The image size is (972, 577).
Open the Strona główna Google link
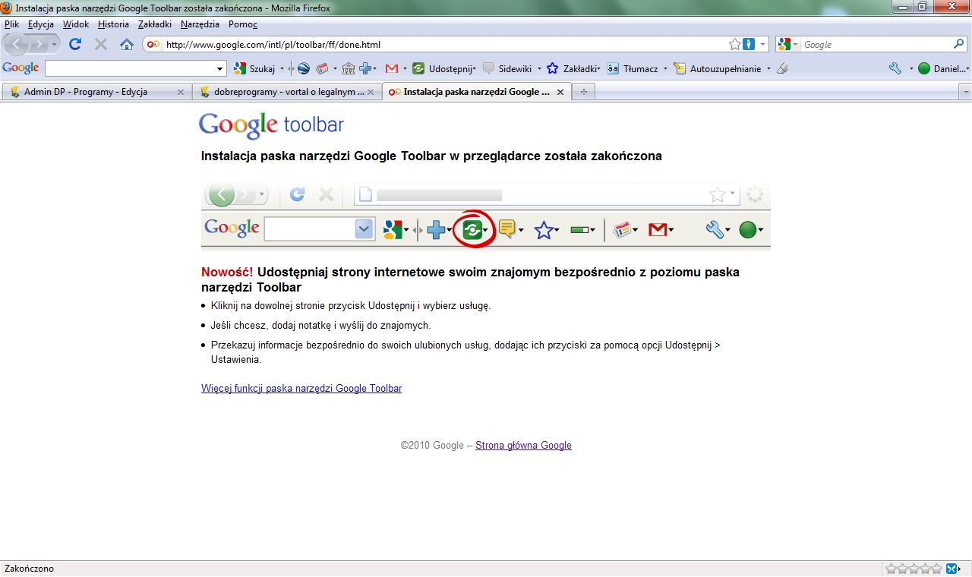[523, 446]
